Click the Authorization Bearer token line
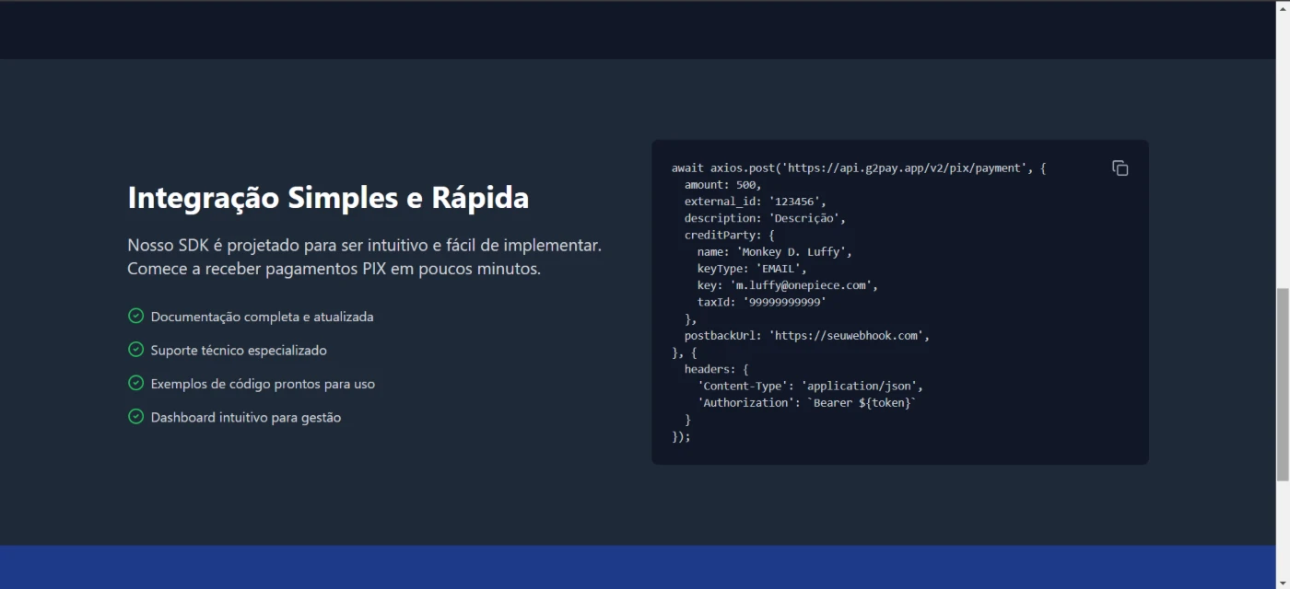 click(x=807, y=403)
